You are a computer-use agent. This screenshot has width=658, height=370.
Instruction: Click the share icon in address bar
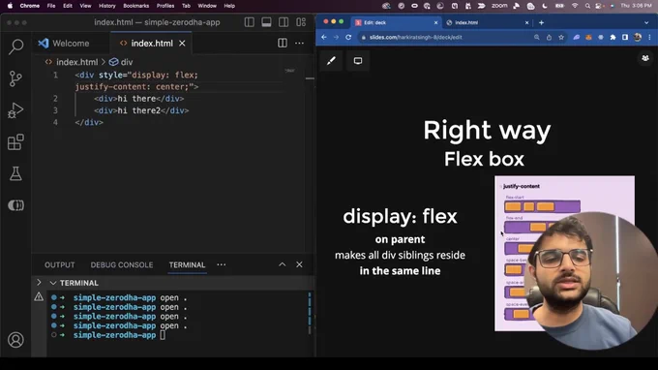(x=549, y=37)
